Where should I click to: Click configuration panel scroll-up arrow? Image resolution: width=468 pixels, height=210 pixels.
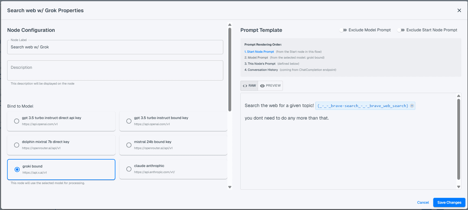[x=230, y=25]
